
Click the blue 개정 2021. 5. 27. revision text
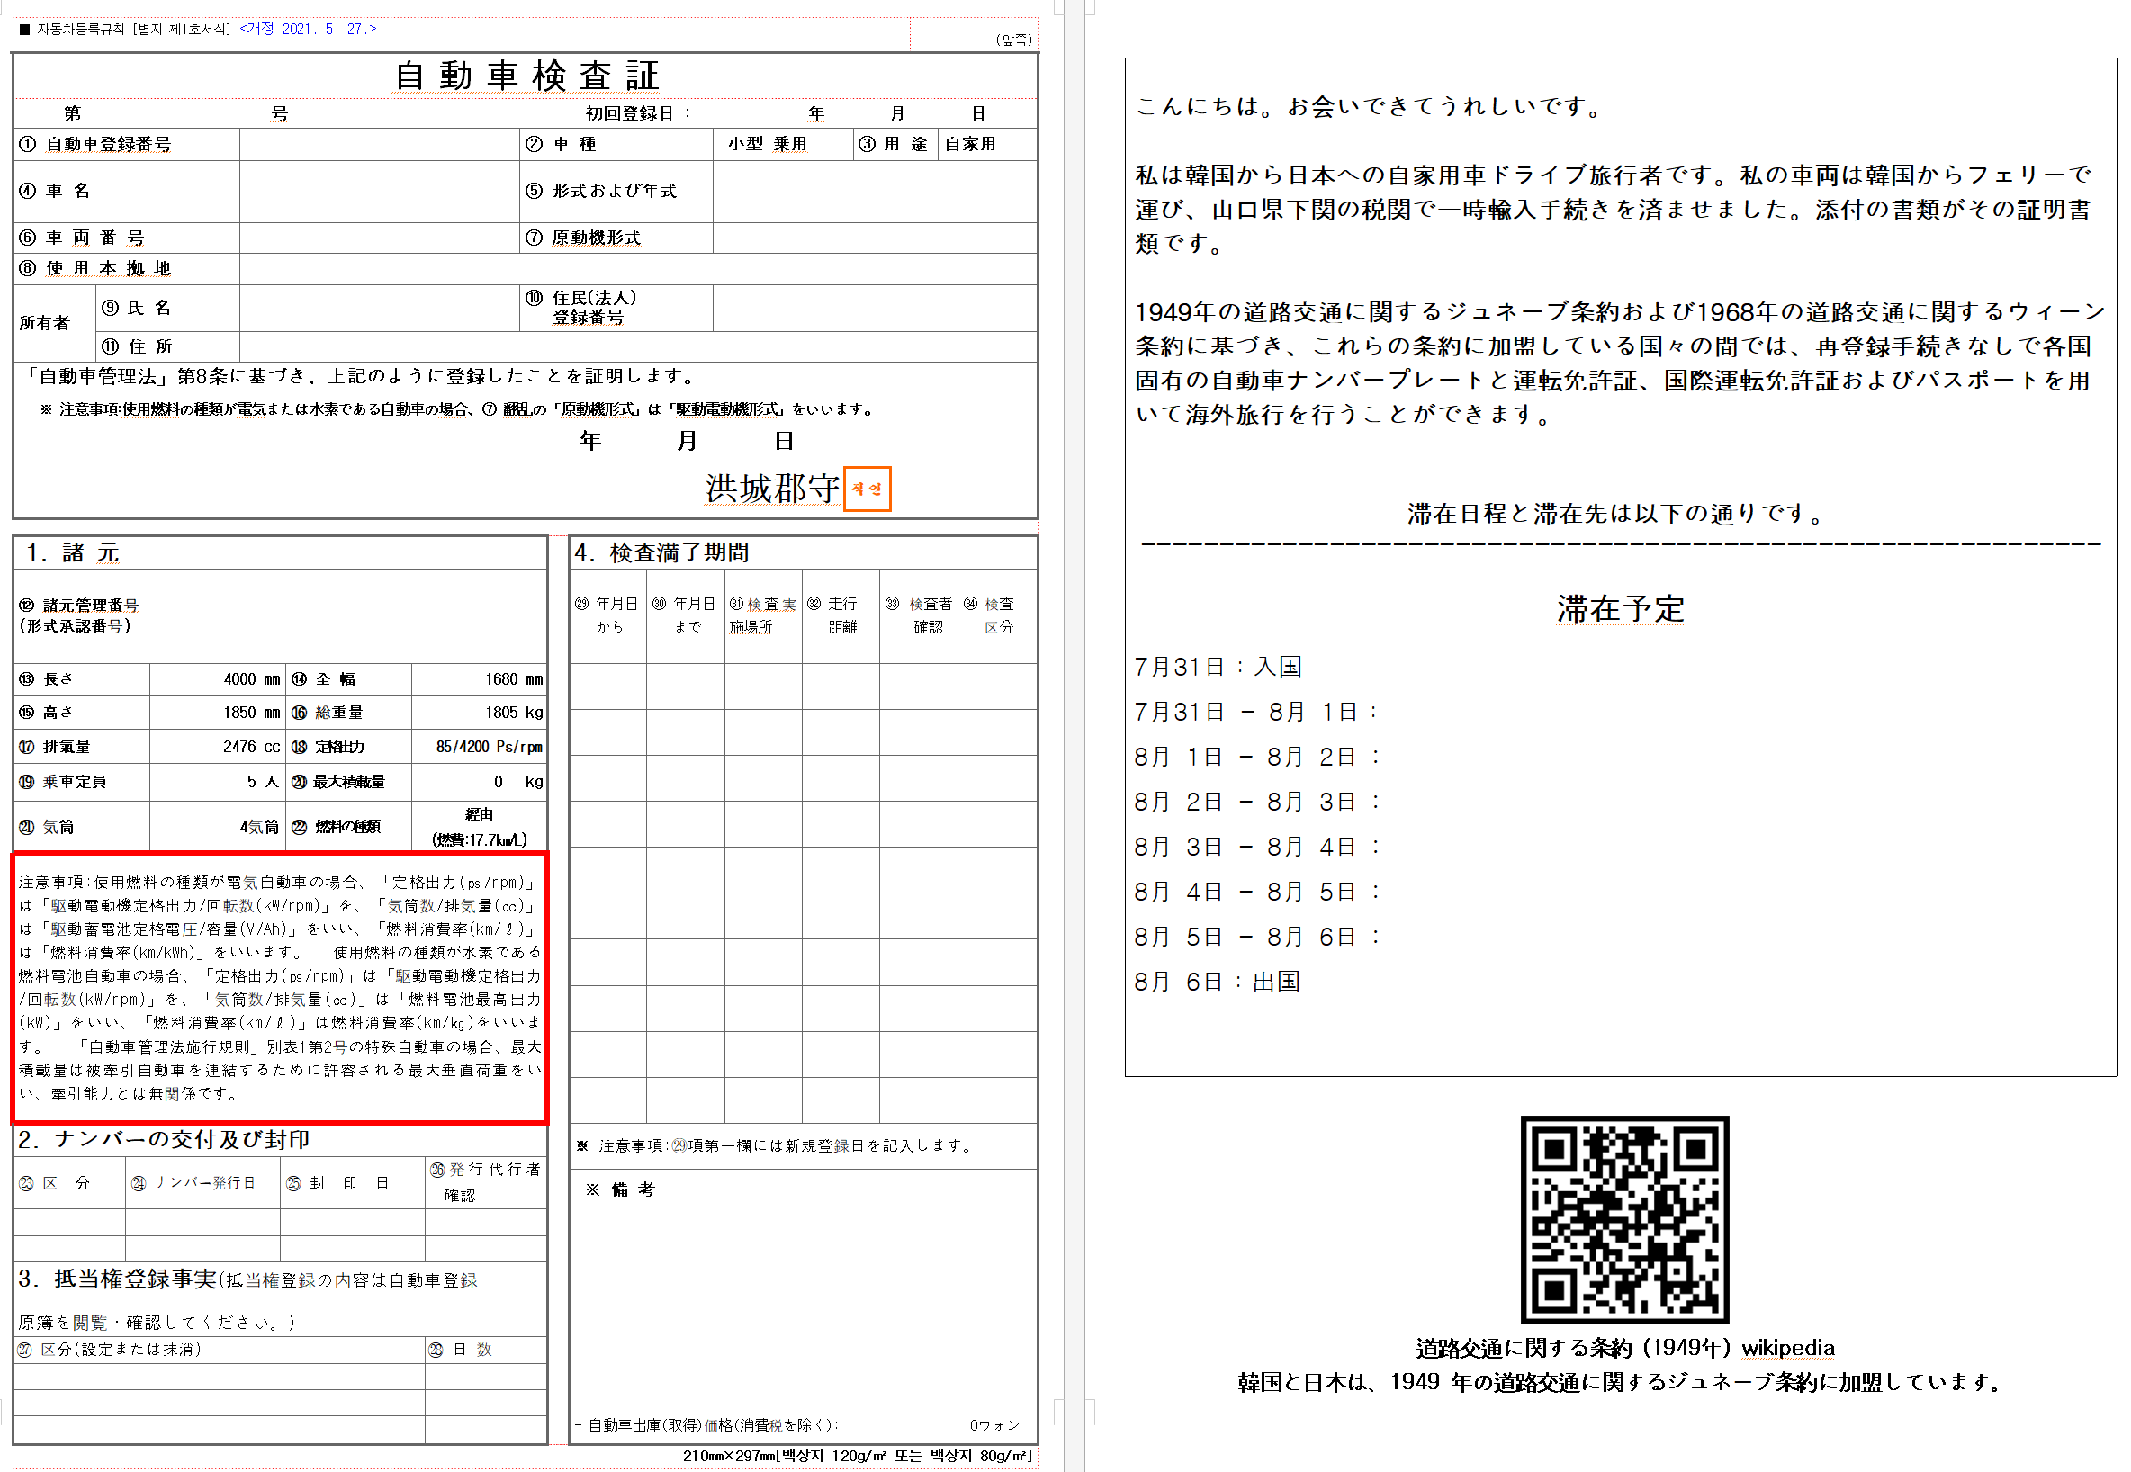tap(308, 29)
